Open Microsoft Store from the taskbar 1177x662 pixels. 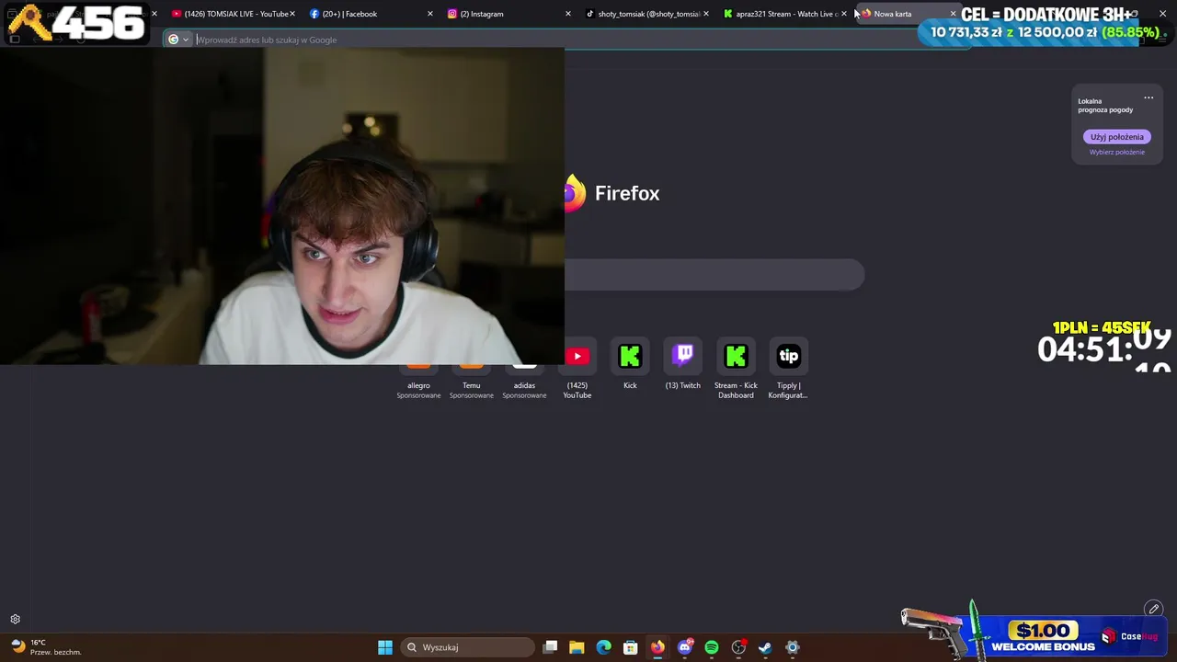[631, 647]
